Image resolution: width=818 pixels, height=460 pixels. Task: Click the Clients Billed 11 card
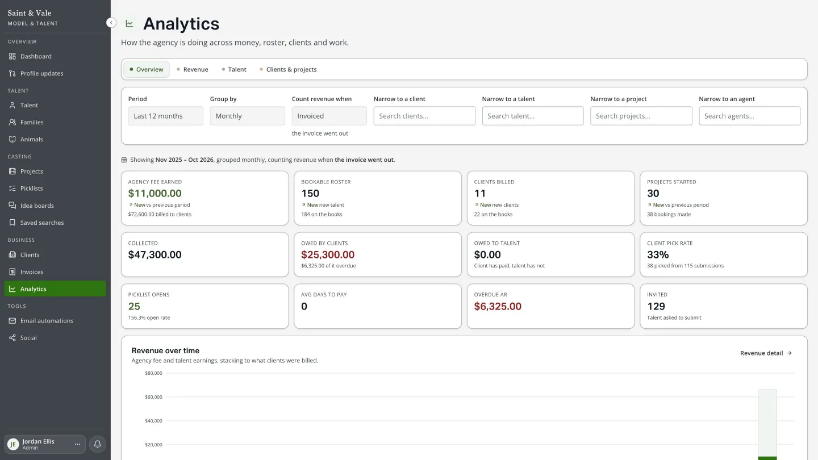pos(550,198)
